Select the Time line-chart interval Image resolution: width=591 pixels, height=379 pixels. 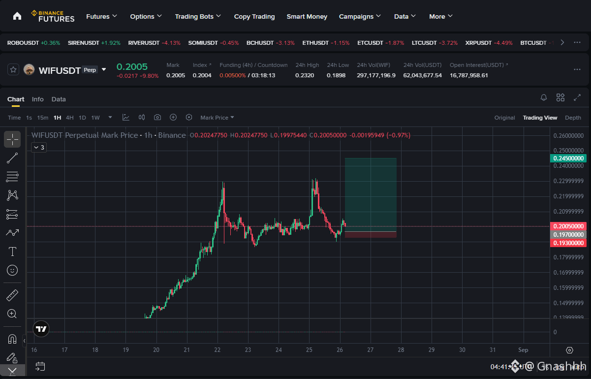pyautogui.click(x=14, y=118)
